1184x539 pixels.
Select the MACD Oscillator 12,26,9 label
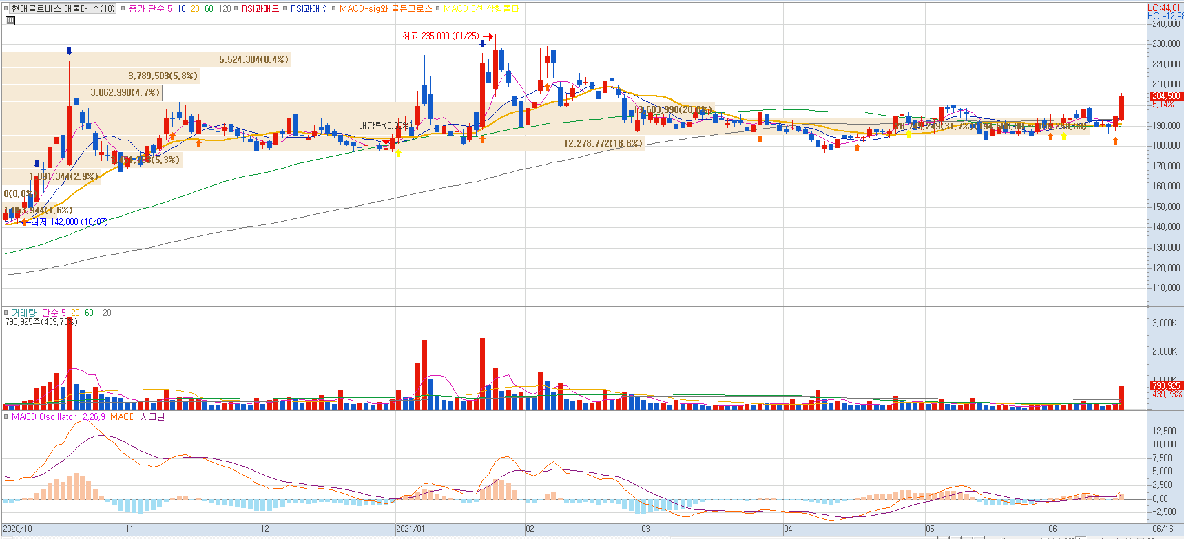tap(59, 416)
